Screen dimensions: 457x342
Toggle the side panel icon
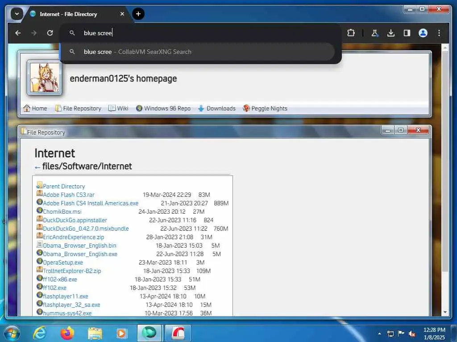(x=407, y=33)
